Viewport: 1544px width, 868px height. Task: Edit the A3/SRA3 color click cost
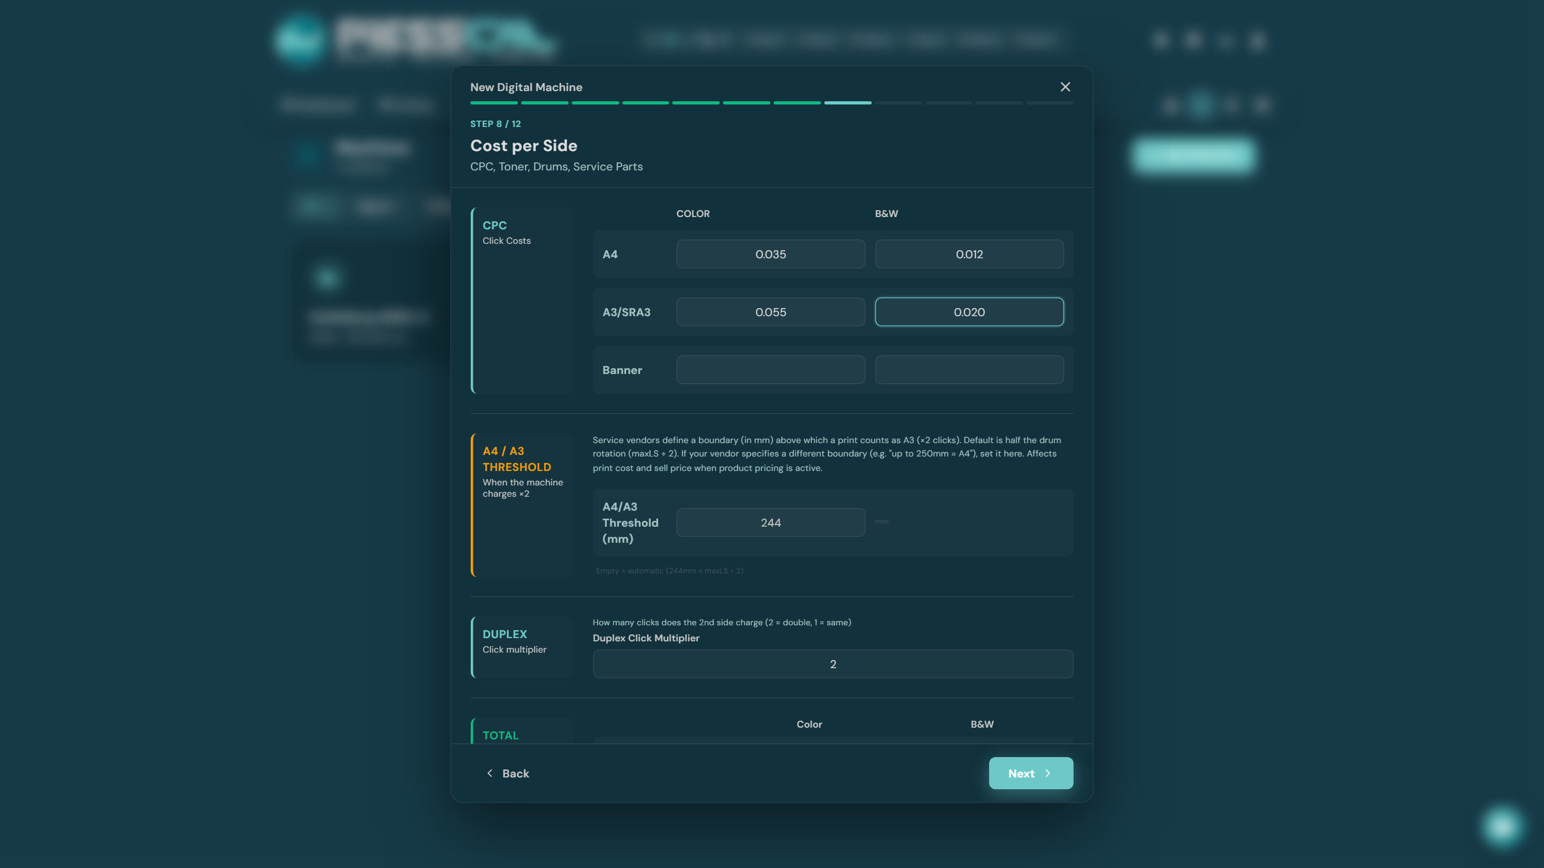770,311
